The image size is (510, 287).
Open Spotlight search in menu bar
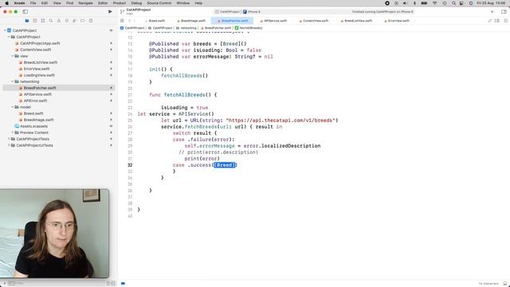(453, 3)
